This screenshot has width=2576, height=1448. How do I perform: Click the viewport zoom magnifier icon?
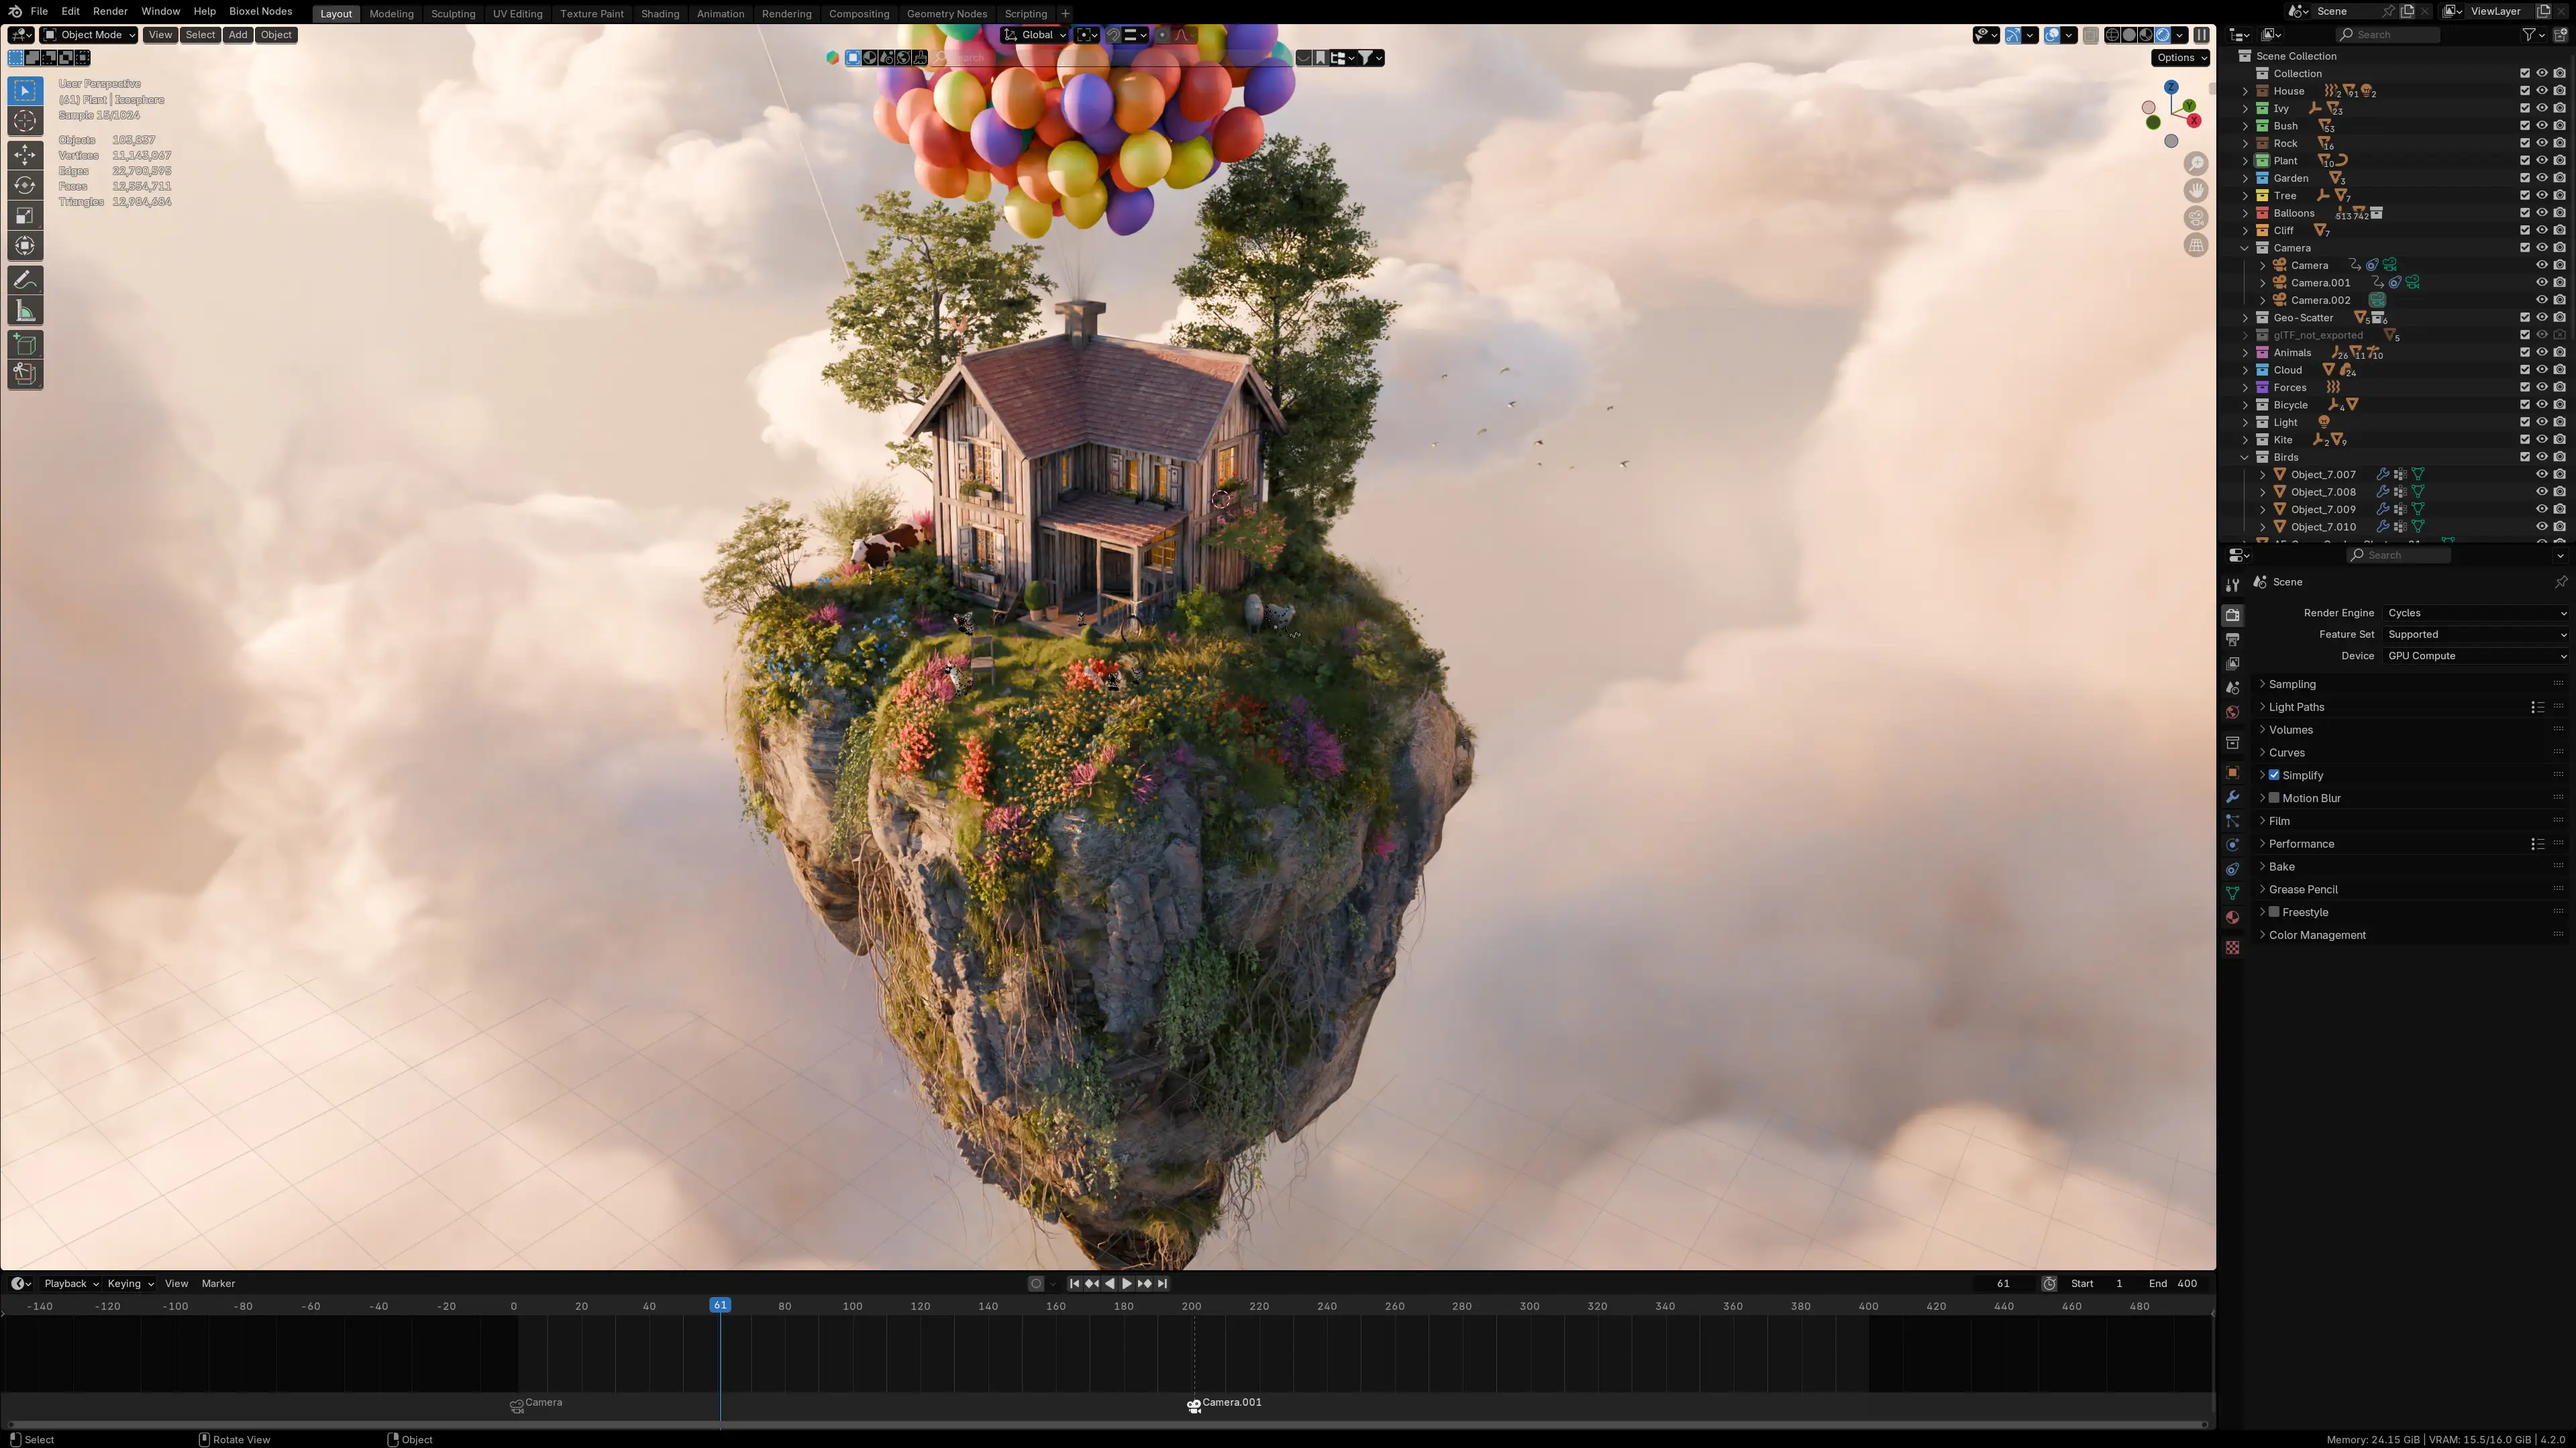tap(2196, 164)
